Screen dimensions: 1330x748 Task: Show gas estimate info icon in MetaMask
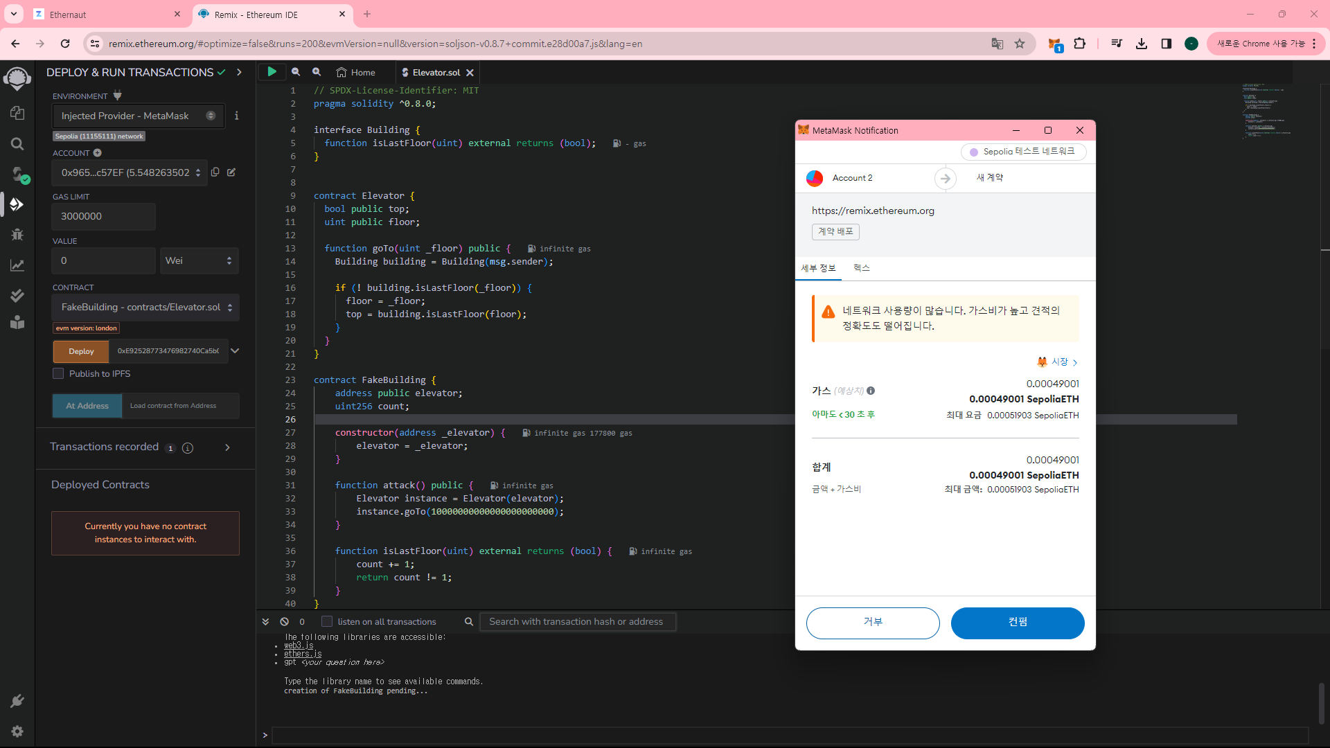pos(871,391)
